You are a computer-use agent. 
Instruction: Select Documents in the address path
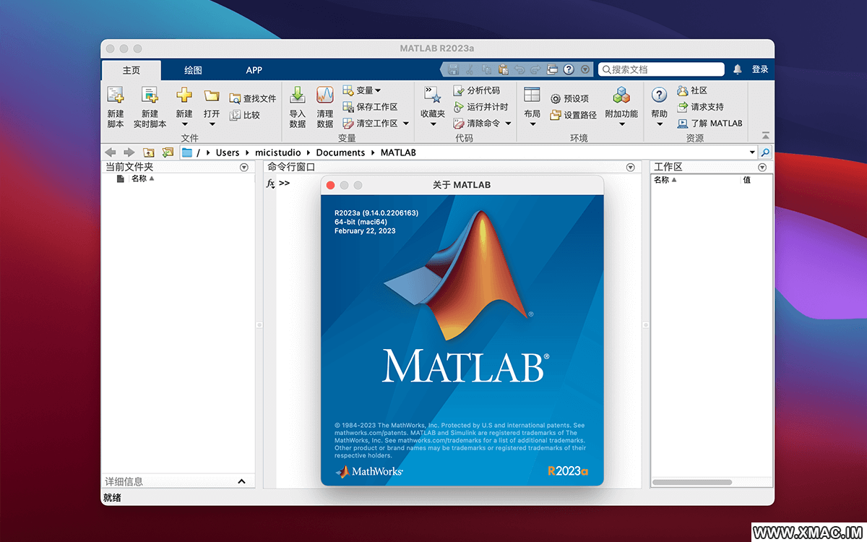[x=340, y=152]
